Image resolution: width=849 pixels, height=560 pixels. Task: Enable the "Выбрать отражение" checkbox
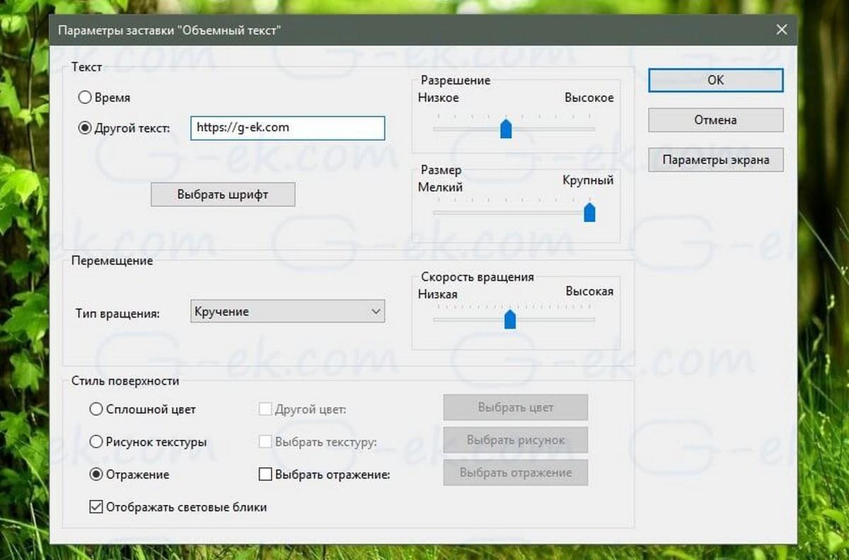click(x=265, y=474)
